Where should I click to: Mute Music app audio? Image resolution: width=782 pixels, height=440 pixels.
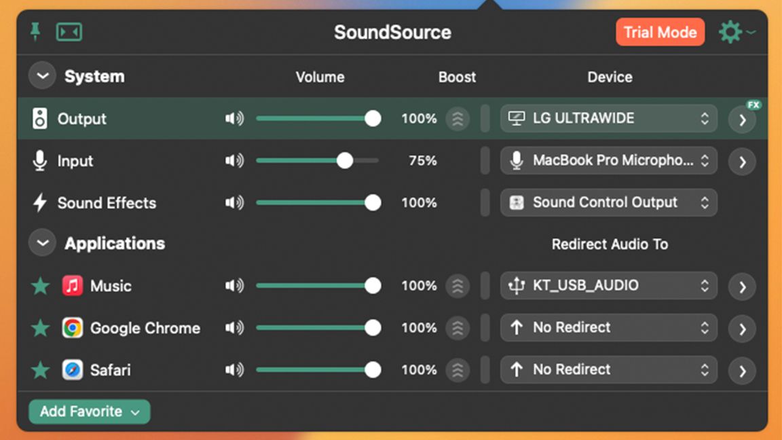[x=234, y=286]
